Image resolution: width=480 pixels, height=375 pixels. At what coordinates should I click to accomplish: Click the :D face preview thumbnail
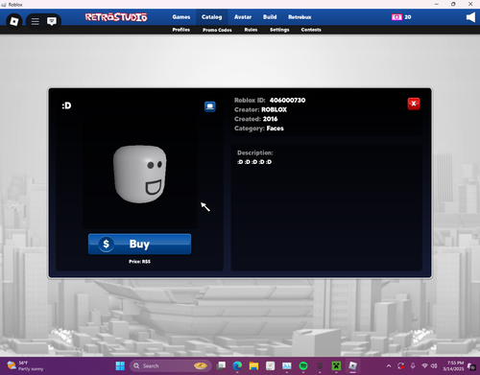140,175
